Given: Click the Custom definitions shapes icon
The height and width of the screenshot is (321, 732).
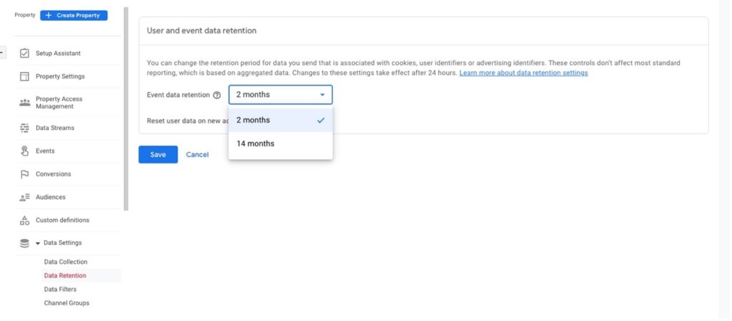Looking at the screenshot, I should [24, 220].
